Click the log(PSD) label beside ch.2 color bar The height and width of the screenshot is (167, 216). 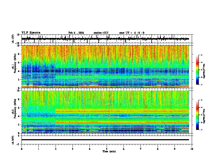pos(204,116)
